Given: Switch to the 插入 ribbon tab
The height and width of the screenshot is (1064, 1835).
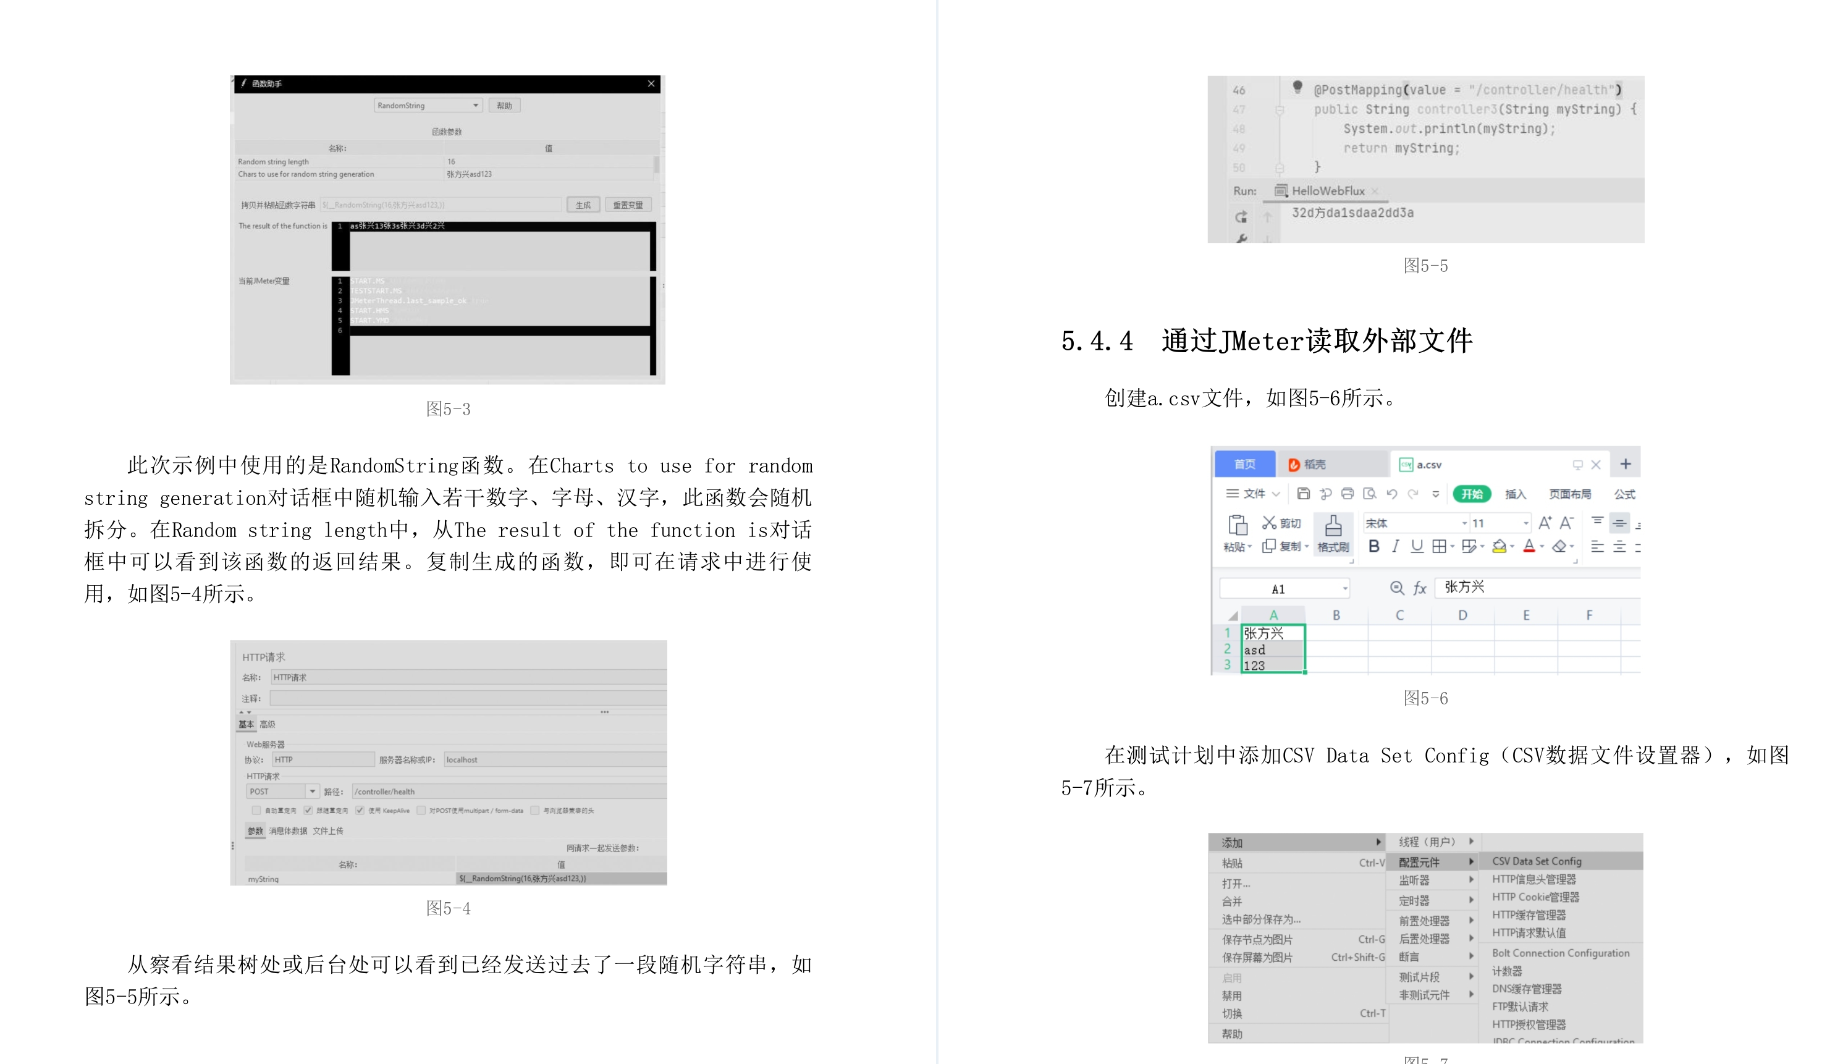Looking at the screenshot, I should coord(1516,494).
